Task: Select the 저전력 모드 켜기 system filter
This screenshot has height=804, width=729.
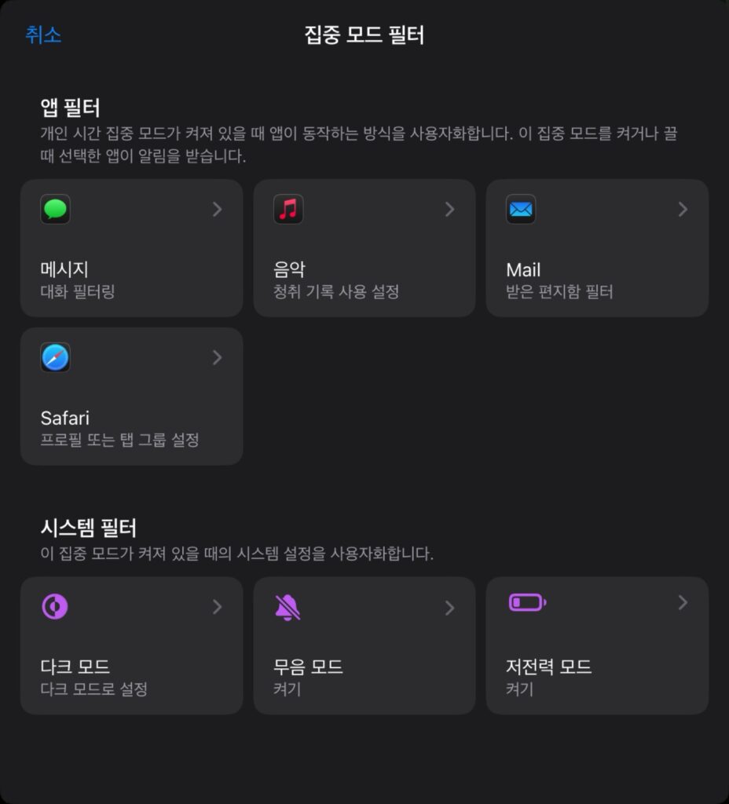Action: click(x=598, y=646)
